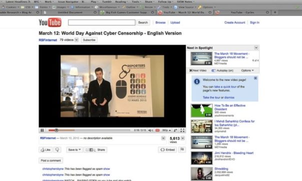Expand the video description arrow
Viewport: 302px width, 181px height.
(163, 138)
